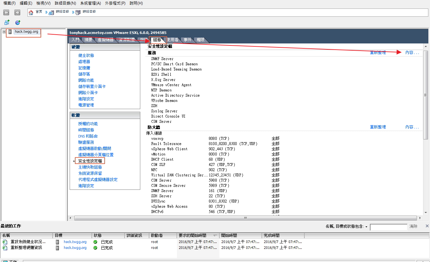Click task icon for 重設系統健全狀況 row
This screenshot has width=430, height=262.
(x=5, y=242)
